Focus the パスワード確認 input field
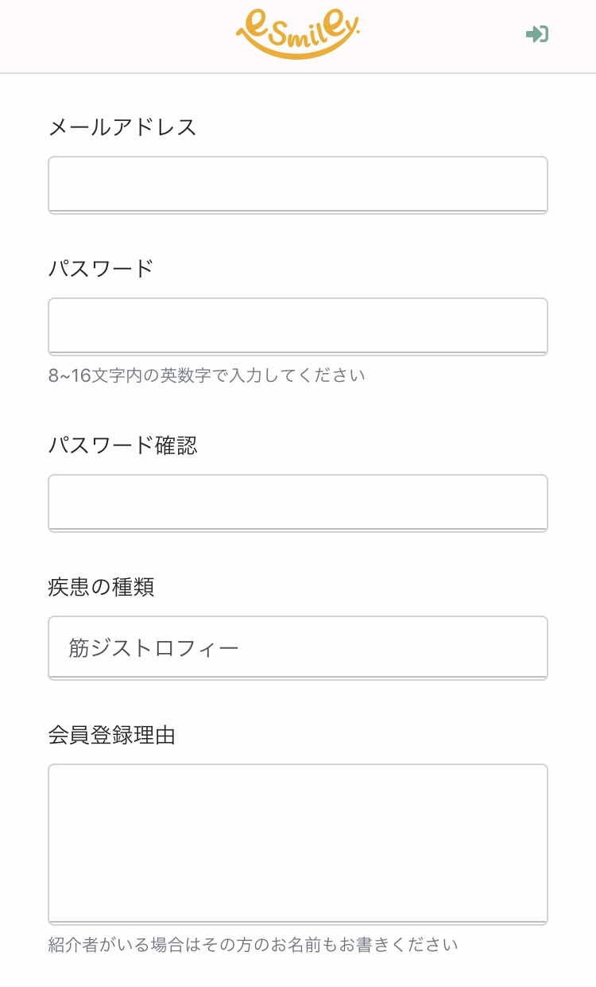Viewport: 596px width, 987px height. pyautogui.click(x=298, y=503)
